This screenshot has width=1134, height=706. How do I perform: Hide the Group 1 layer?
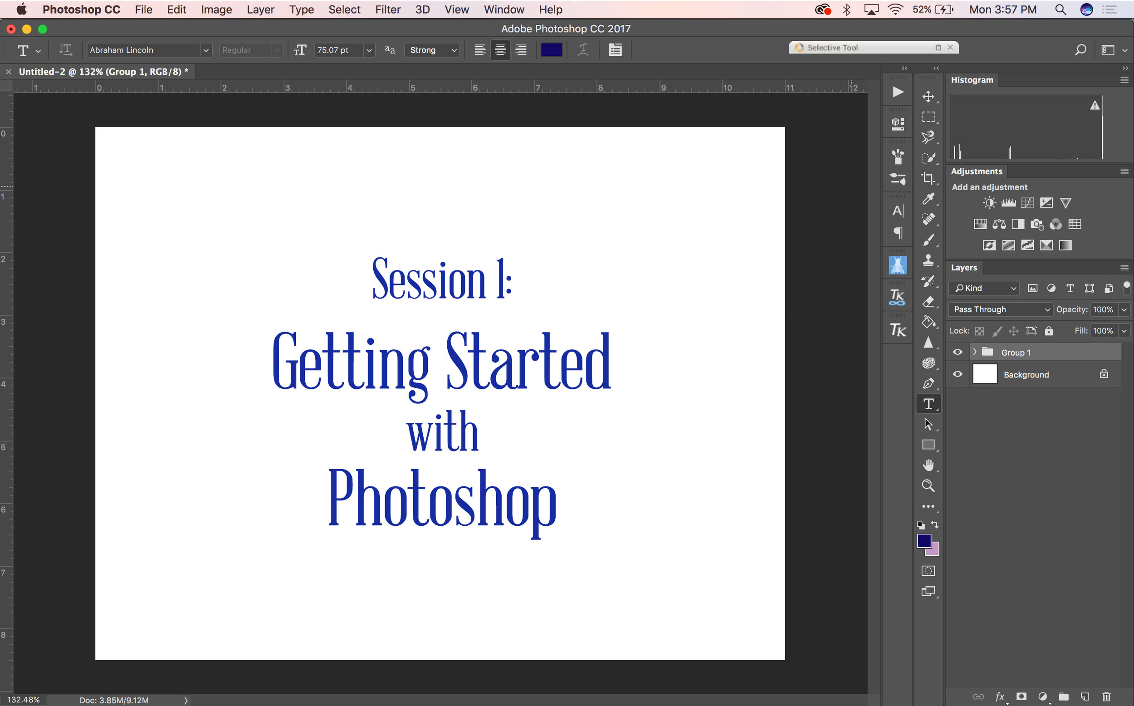point(957,352)
